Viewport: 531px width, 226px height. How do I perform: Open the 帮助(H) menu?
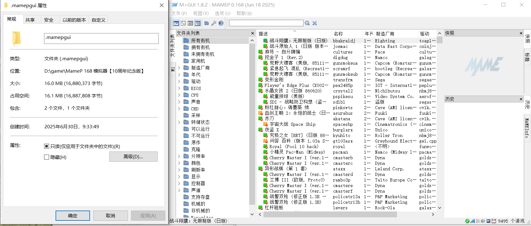click(x=244, y=13)
